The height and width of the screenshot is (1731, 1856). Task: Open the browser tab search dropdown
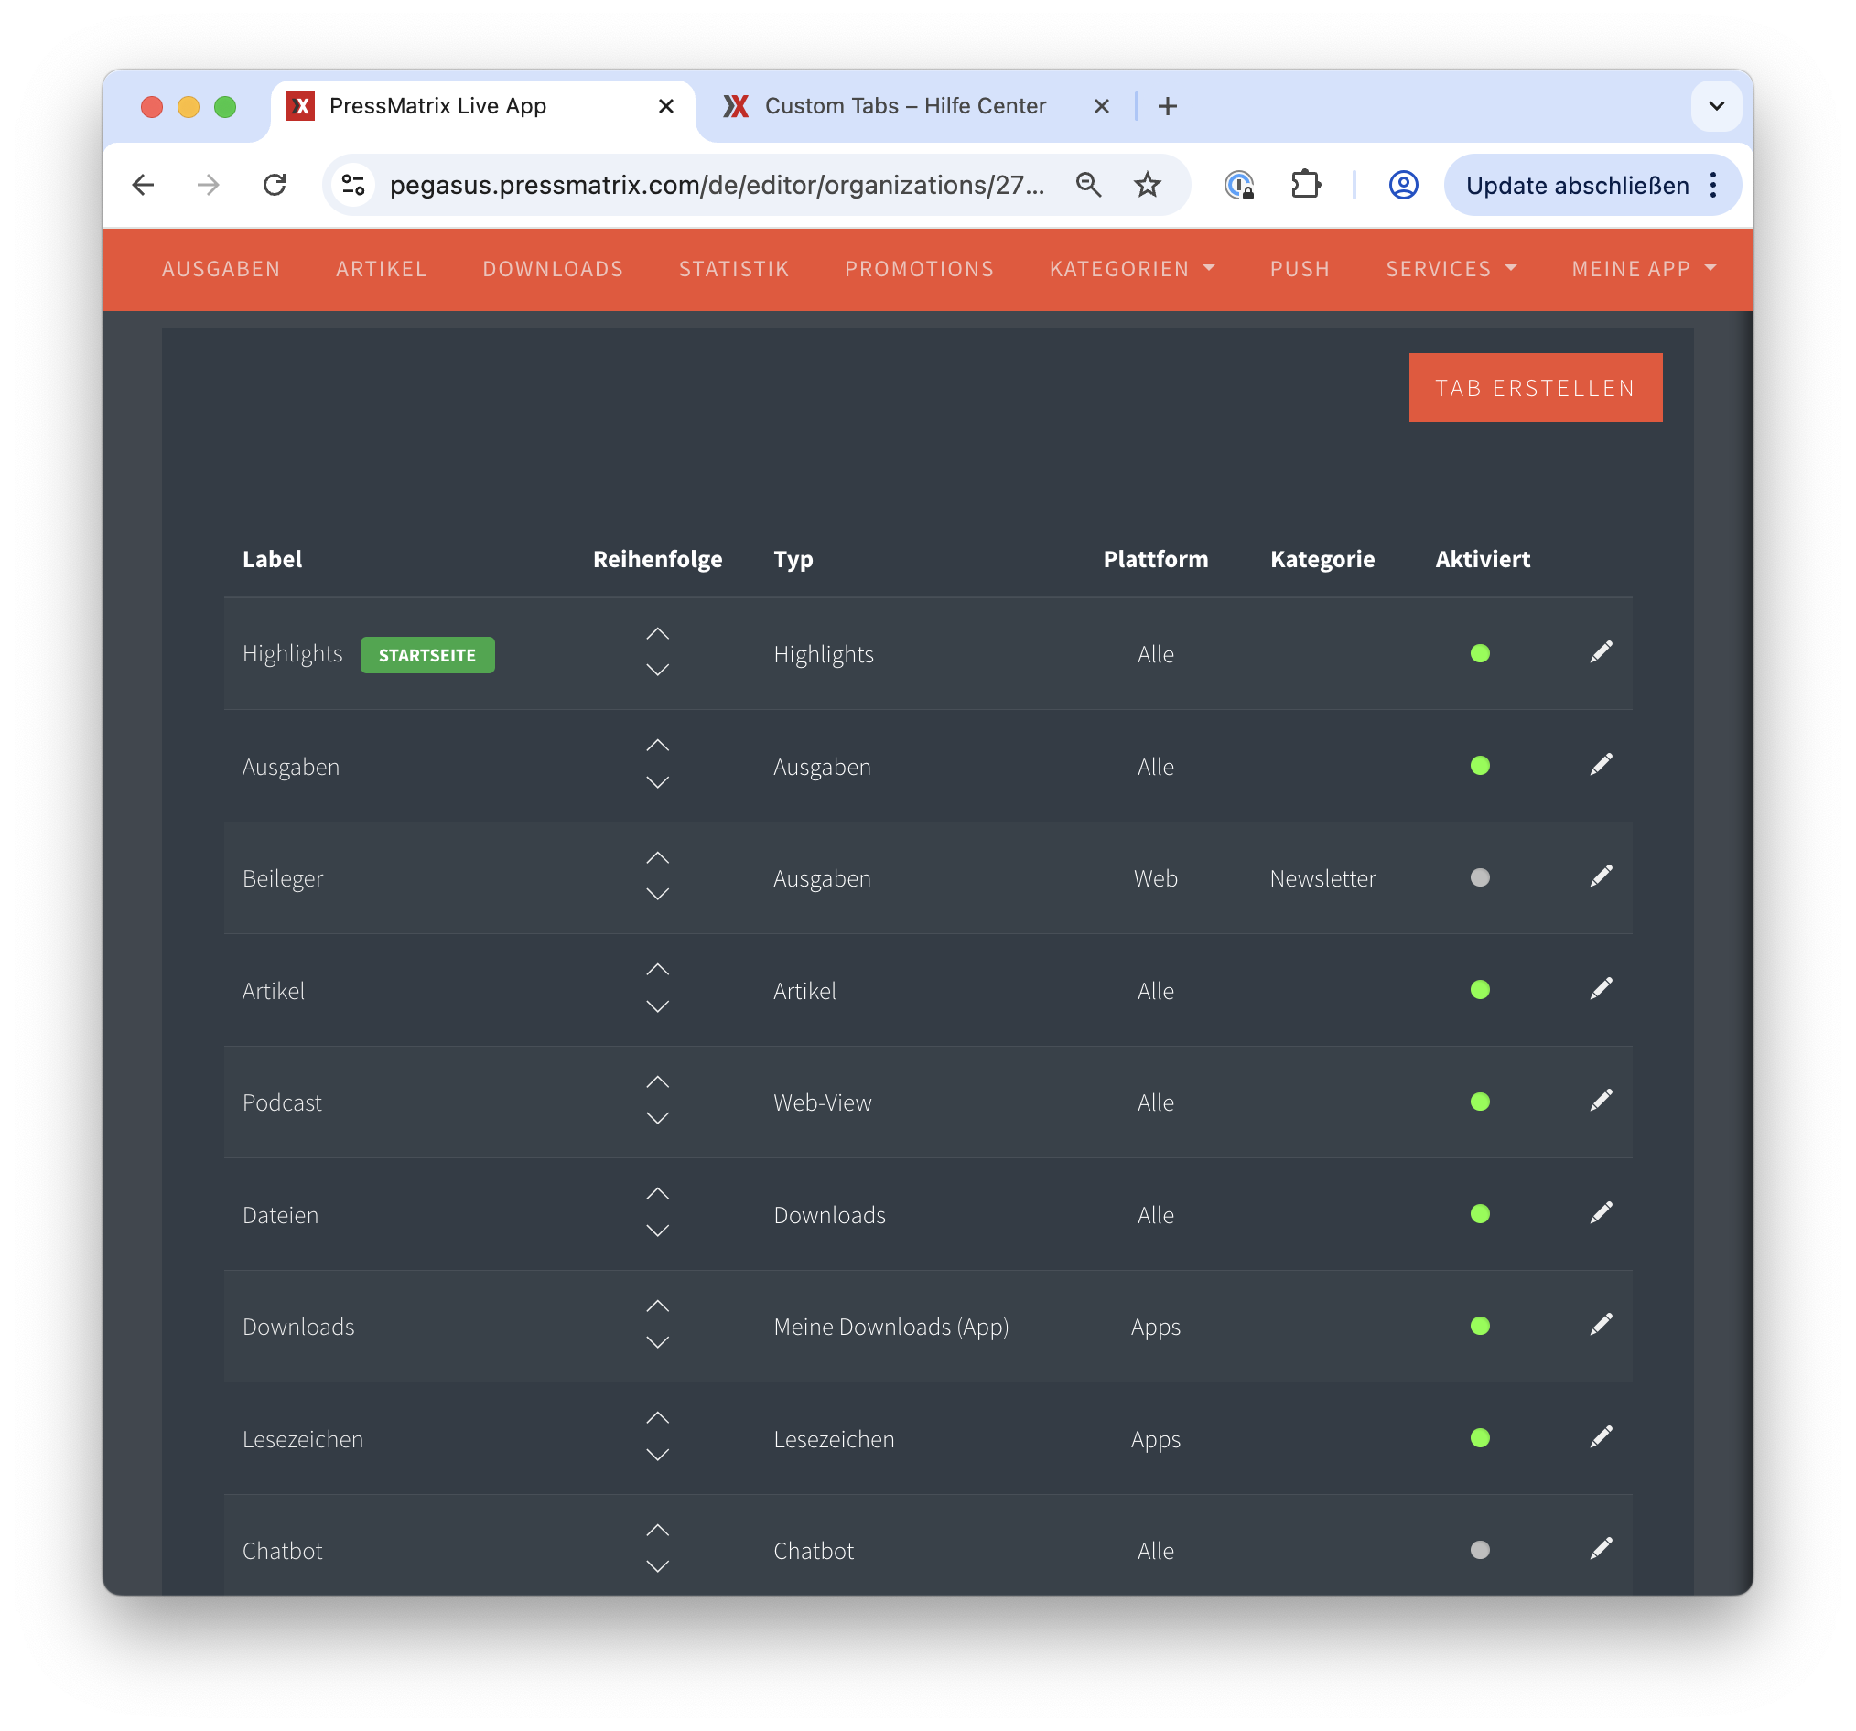(x=1715, y=105)
